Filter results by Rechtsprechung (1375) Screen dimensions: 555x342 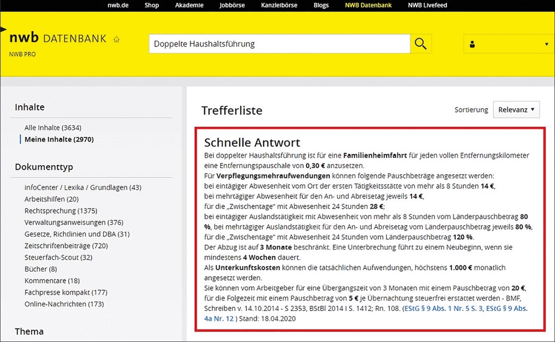61,211
